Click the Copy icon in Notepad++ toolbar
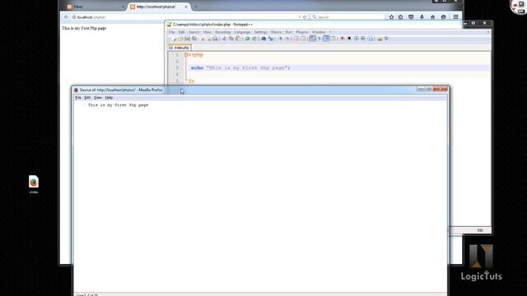 [231, 39]
